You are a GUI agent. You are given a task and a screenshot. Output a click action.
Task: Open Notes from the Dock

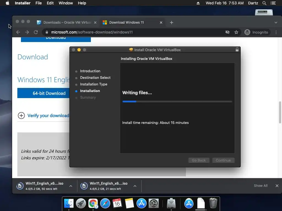pyautogui.click(x=129, y=203)
